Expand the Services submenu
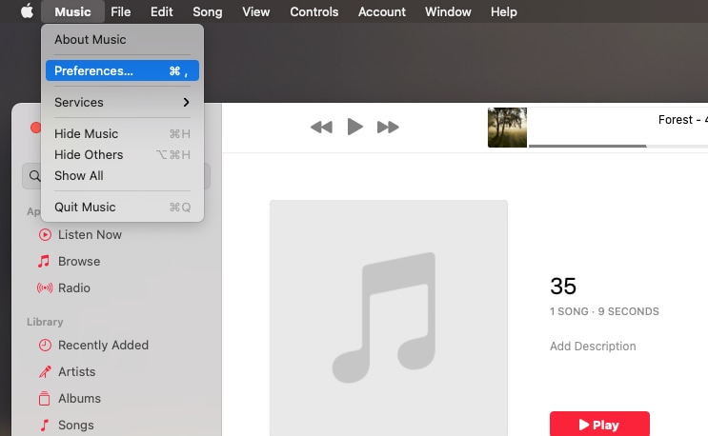 click(x=122, y=103)
